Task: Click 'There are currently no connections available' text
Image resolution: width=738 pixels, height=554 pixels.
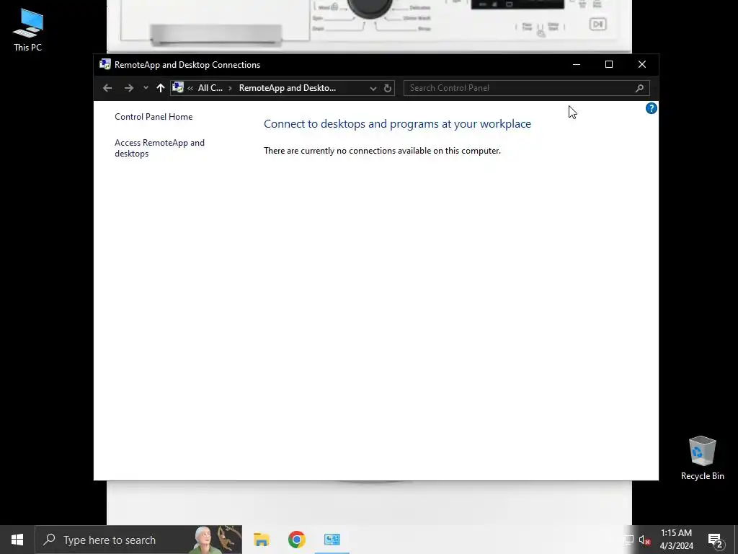Action: (x=382, y=151)
